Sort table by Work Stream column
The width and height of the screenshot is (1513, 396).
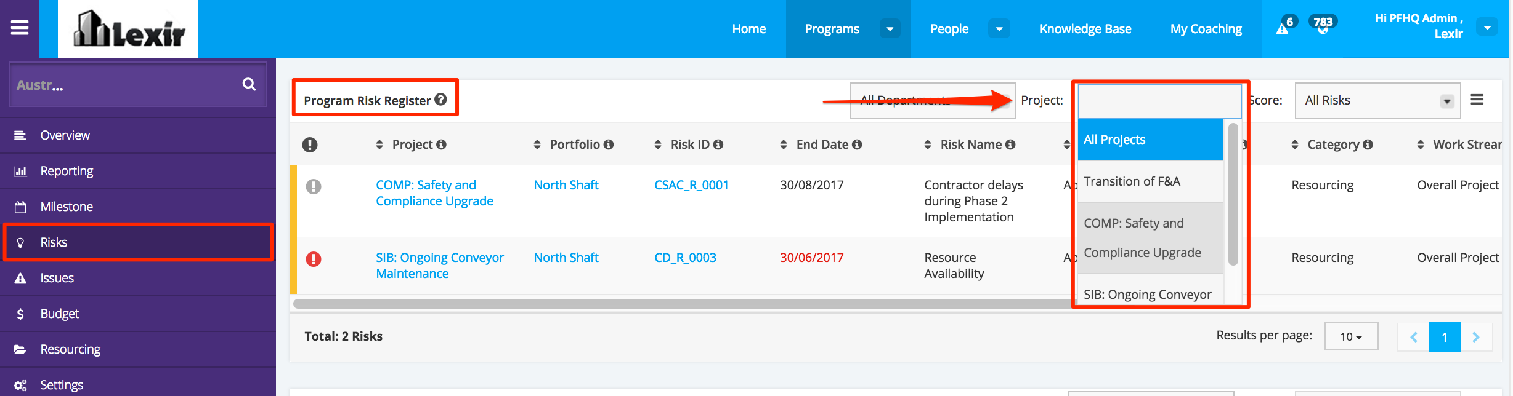(1421, 145)
